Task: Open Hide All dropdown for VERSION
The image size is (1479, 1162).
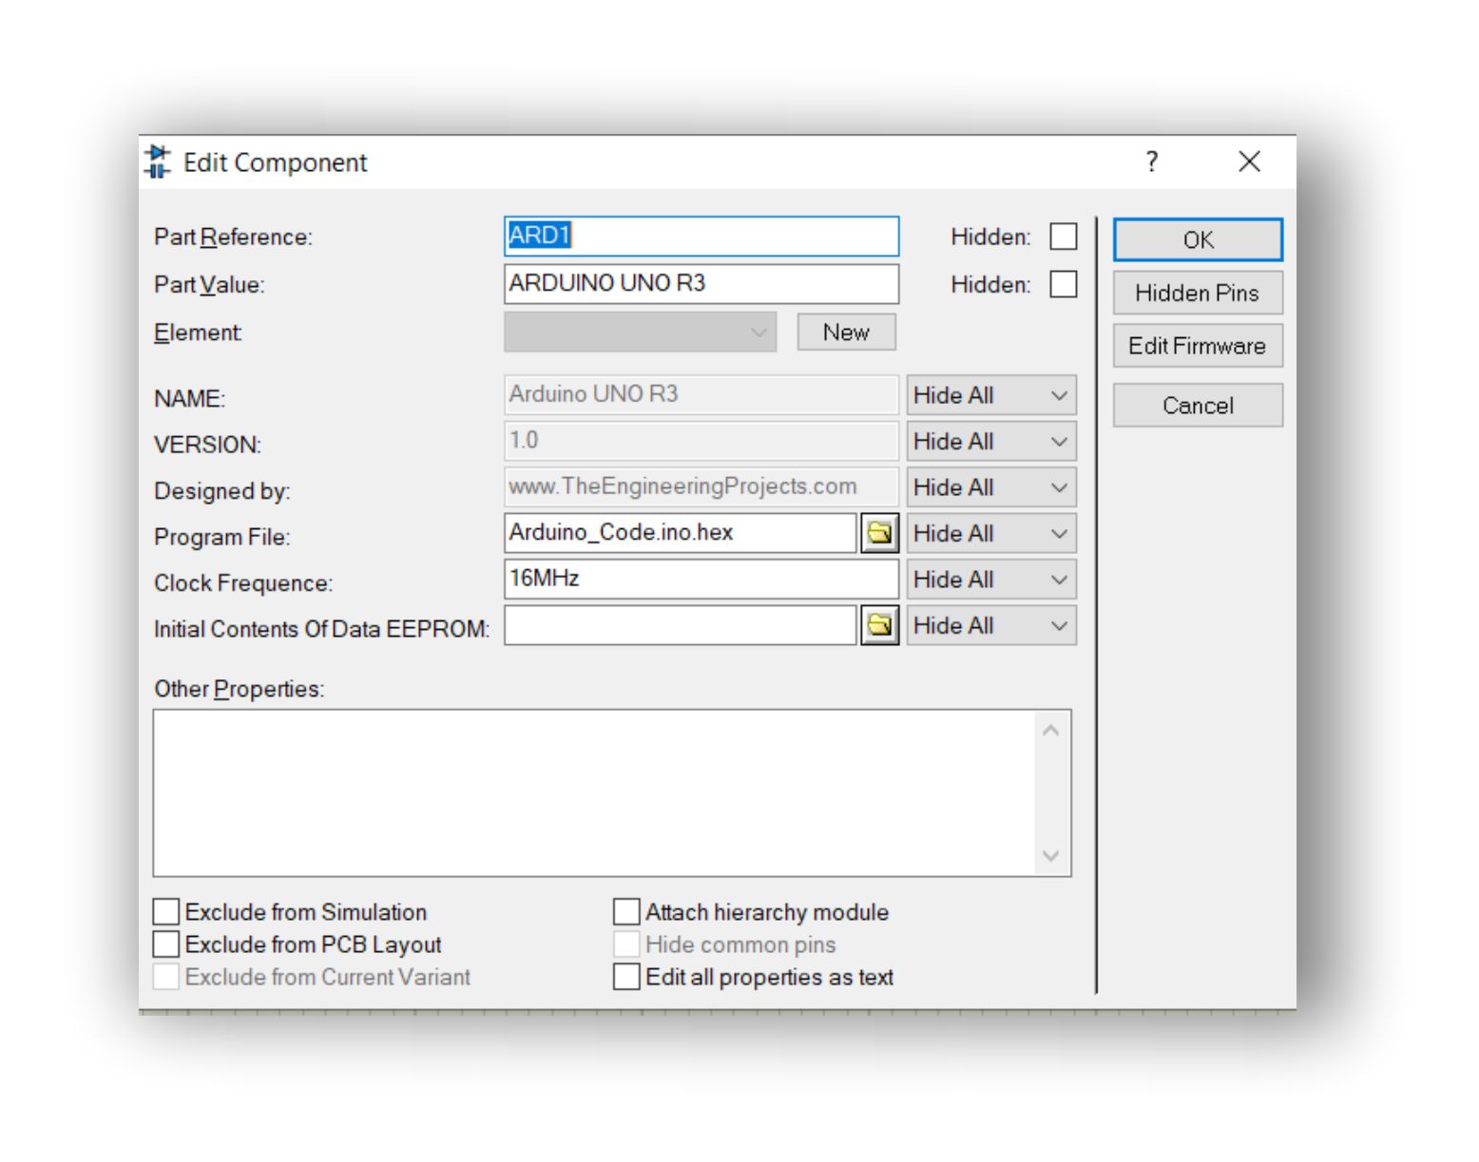Action: click(991, 442)
